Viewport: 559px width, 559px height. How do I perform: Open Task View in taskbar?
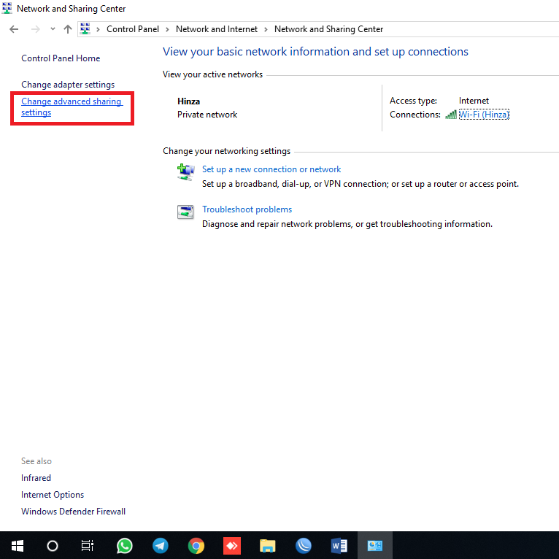click(88, 546)
